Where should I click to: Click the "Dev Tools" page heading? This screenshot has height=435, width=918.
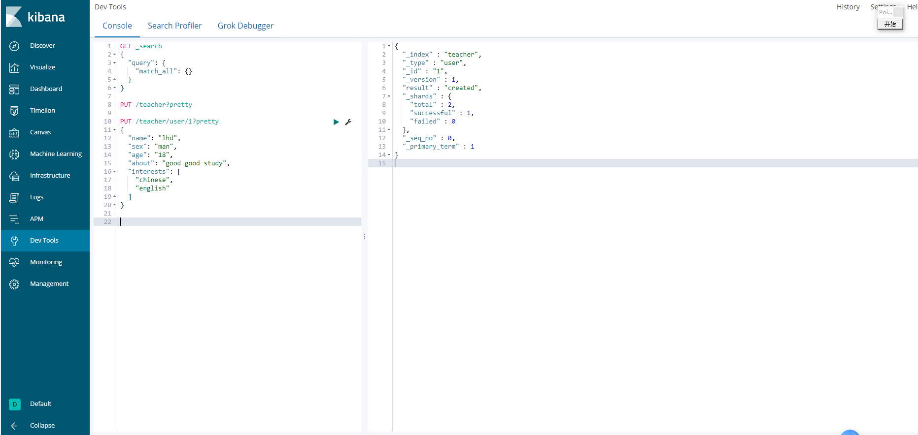pos(110,7)
